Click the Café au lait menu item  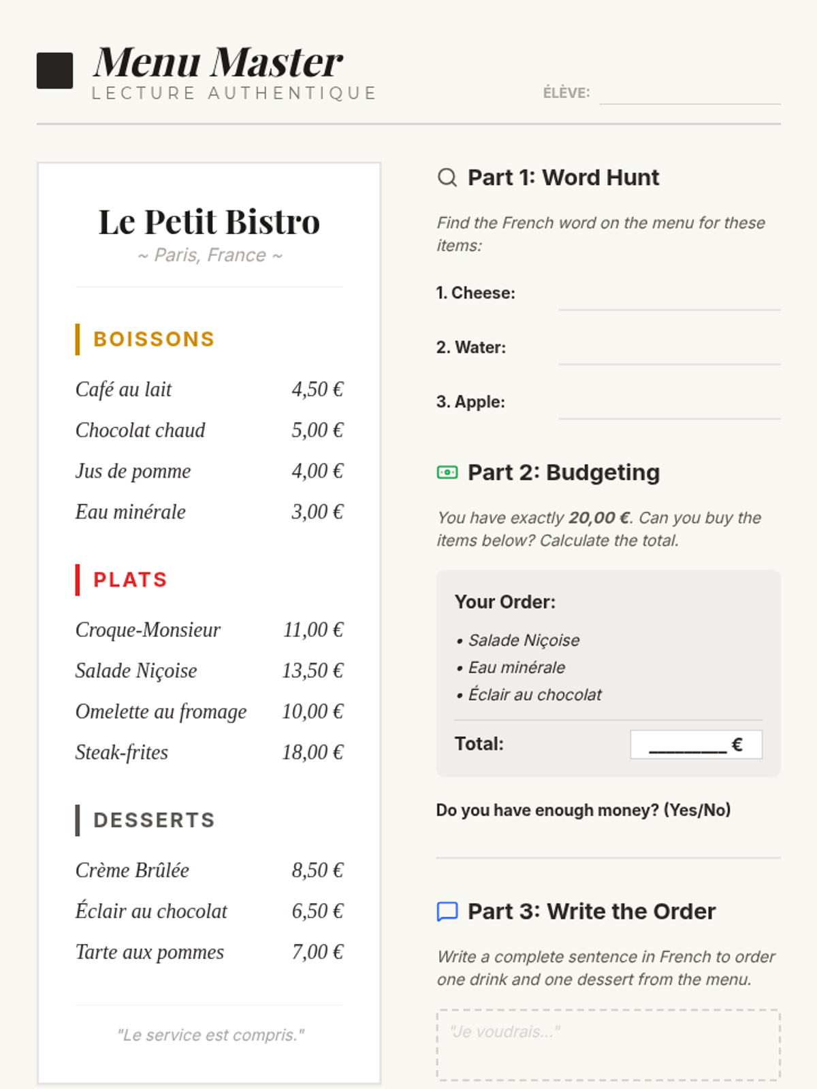click(x=124, y=389)
